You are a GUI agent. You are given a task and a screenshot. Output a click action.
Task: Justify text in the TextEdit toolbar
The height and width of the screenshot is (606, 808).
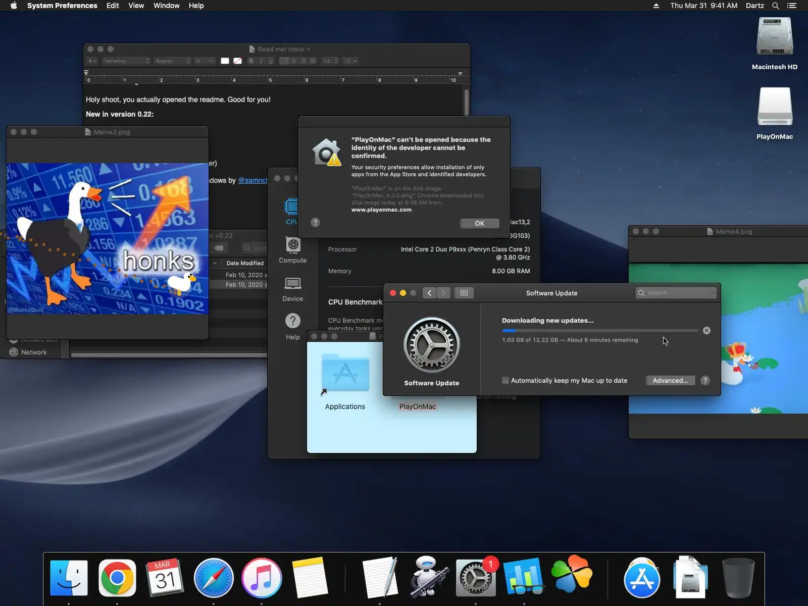pyautogui.click(x=313, y=61)
